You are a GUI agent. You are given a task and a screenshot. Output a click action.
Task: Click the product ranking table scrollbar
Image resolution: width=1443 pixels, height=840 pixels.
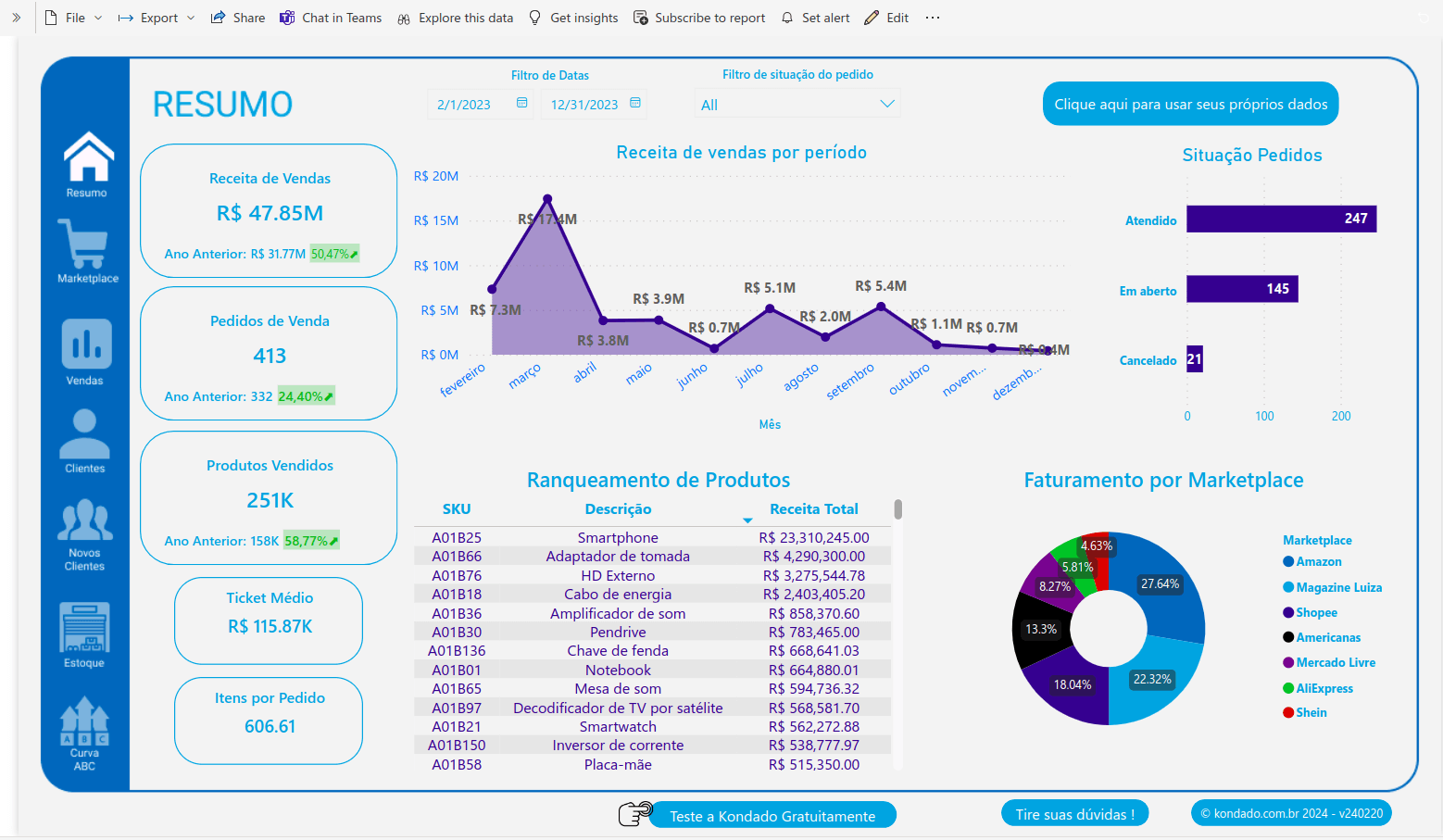coord(897,509)
